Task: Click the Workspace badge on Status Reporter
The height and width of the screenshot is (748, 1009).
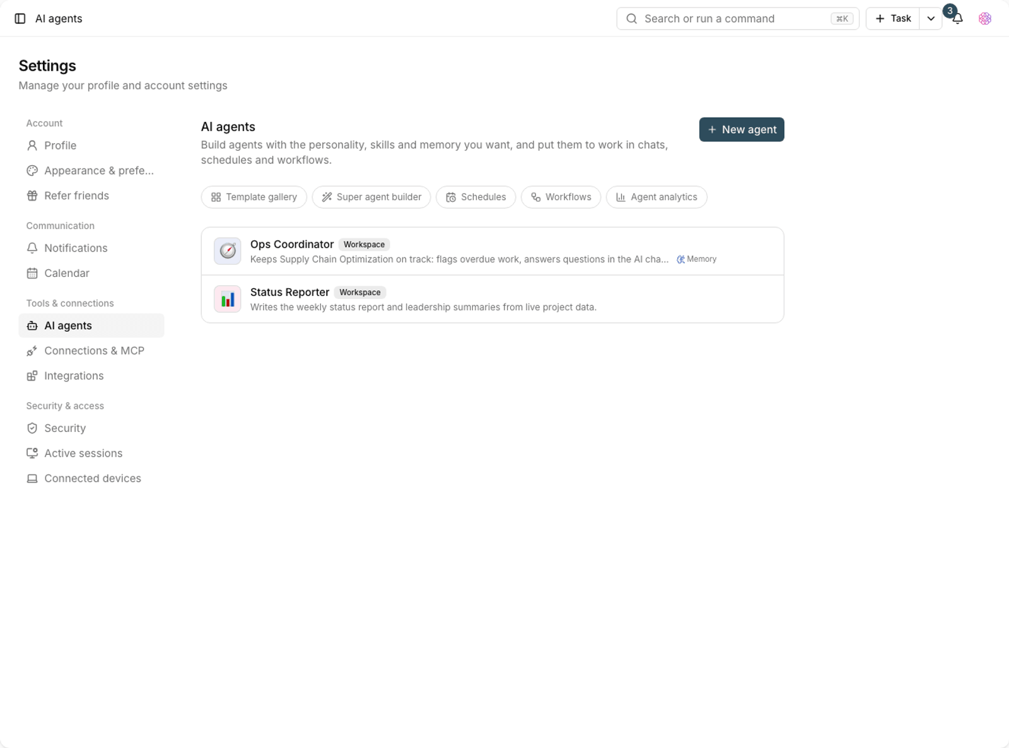Action: coord(360,293)
